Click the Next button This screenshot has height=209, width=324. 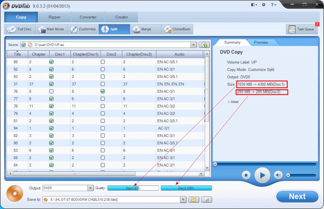coord(297,197)
